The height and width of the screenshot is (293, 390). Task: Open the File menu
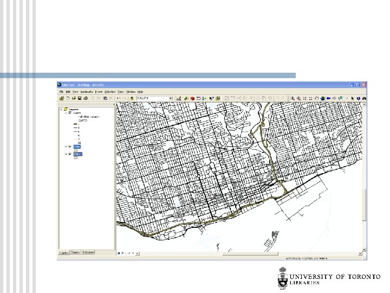click(x=61, y=92)
